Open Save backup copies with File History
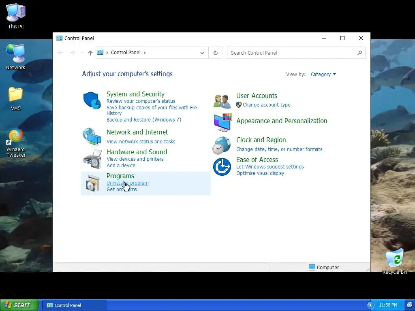Image resolution: width=415 pixels, height=311 pixels. point(152,110)
